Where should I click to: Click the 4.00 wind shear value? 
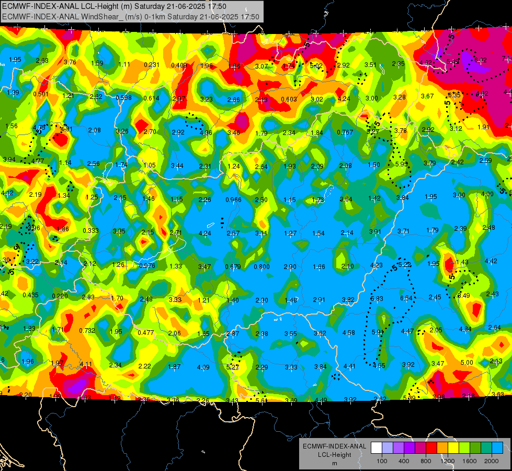click(x=487, y=194)
